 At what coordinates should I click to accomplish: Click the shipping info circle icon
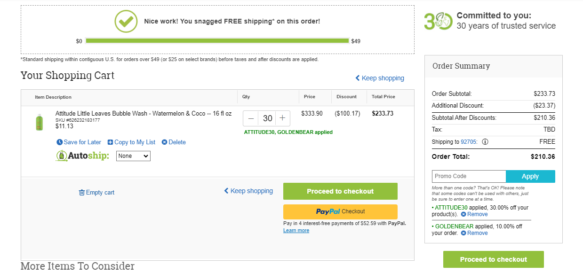click(485, 142)
